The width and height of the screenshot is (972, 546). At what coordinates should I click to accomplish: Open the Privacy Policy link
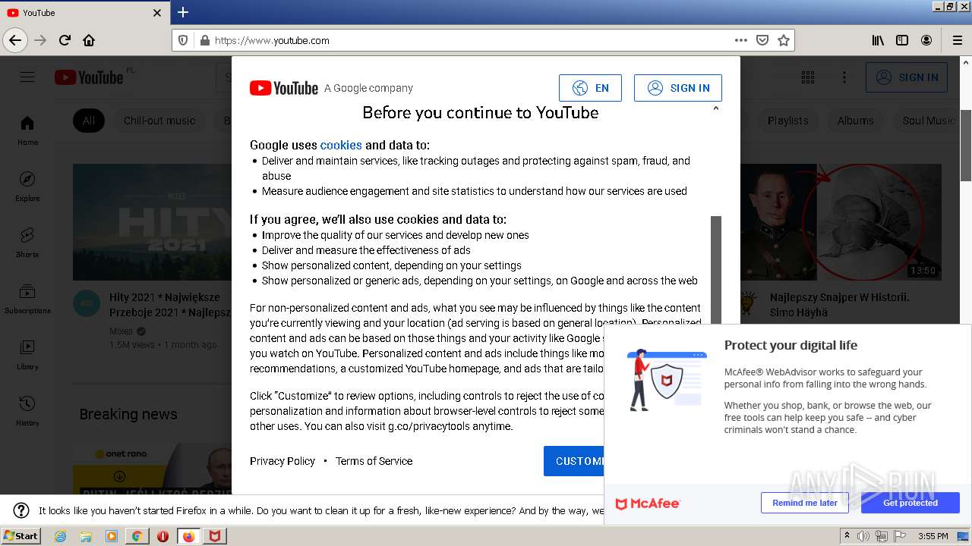tap(282, 461)
